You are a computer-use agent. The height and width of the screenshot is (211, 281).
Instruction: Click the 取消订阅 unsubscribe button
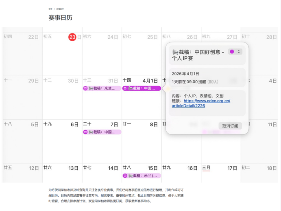[x=230, y=126]
